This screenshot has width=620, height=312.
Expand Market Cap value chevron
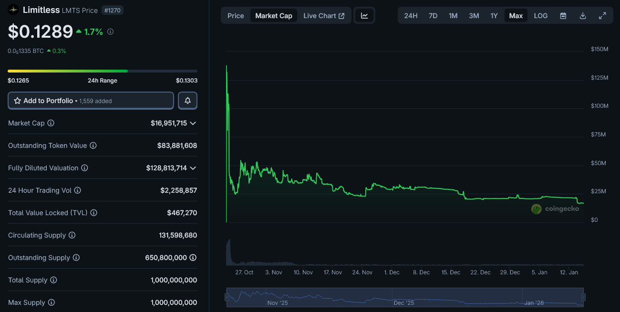pos(193,123)
